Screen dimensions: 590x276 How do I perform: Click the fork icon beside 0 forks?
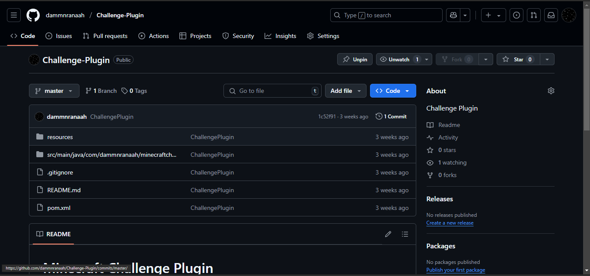[x=430, y=175]
